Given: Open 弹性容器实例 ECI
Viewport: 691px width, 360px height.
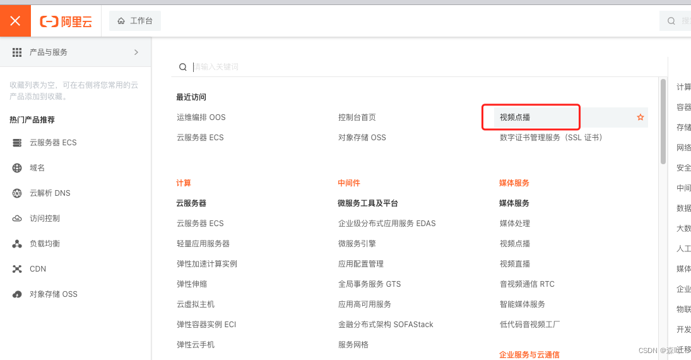Looking at the screenshot, I should (x=206, y=325).
